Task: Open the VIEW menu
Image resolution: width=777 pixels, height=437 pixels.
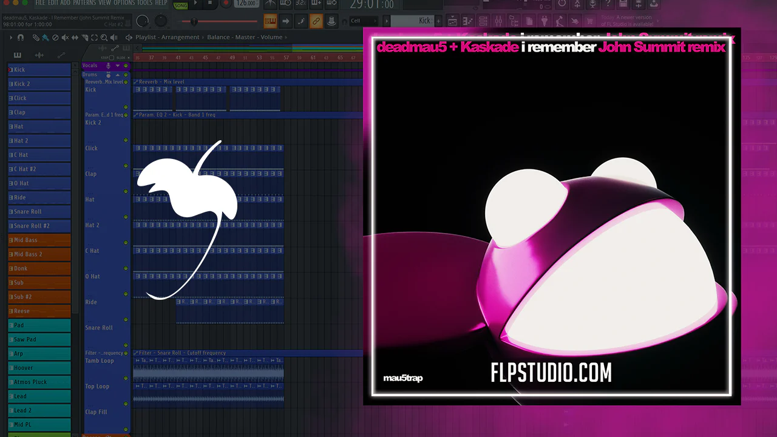Action: pyautogui.click(x=106, y=3)
